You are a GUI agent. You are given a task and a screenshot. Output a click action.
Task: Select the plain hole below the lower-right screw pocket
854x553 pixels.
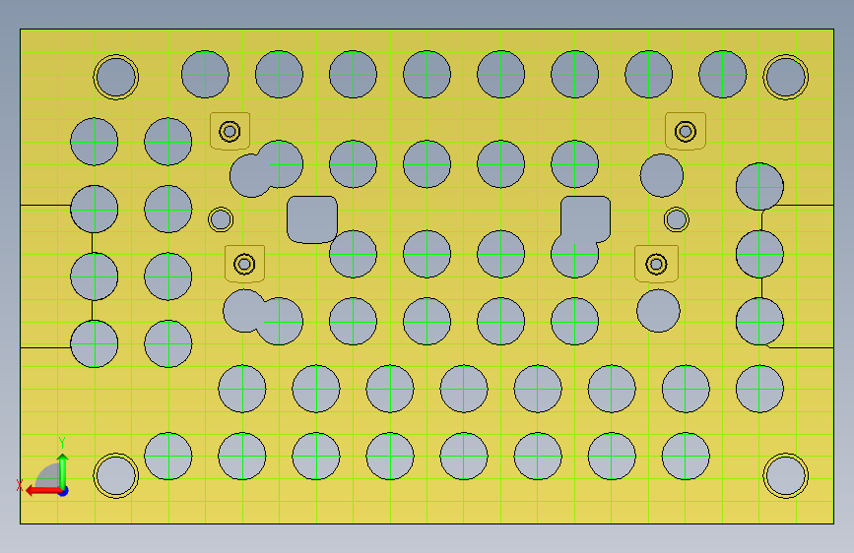click(x=658, y=311)
